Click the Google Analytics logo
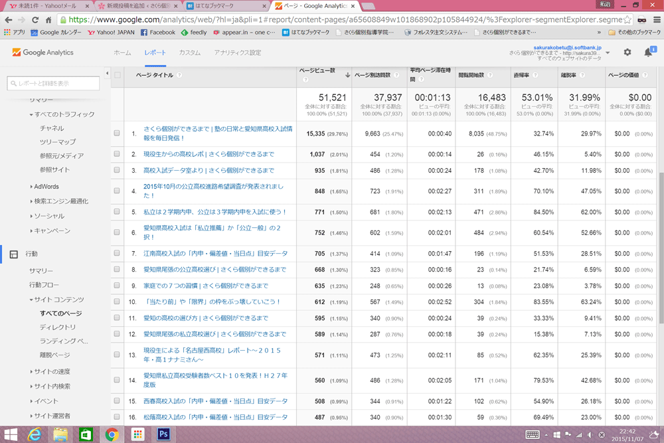 tap(42, 52)
